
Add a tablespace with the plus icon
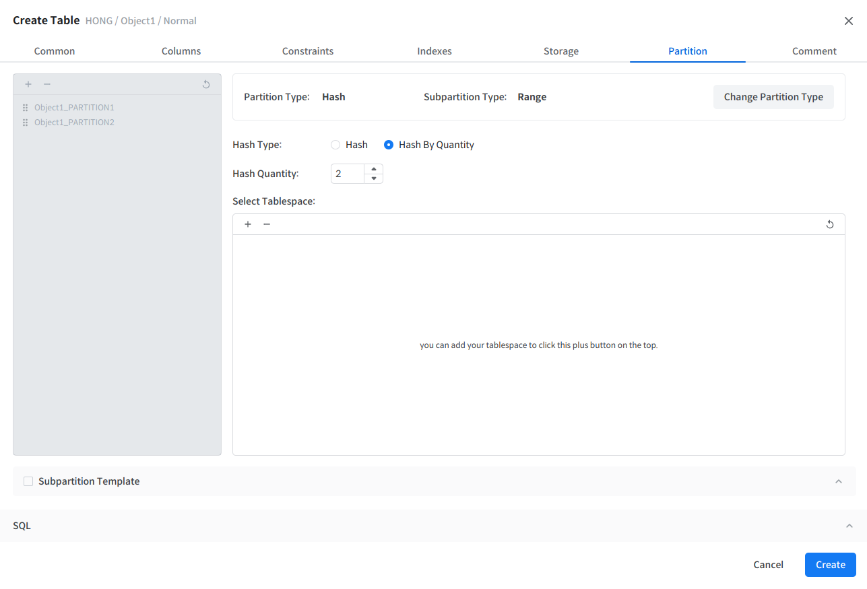tap(248, 224)
